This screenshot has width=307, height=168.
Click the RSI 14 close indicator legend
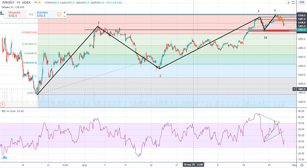pos(9,111)
